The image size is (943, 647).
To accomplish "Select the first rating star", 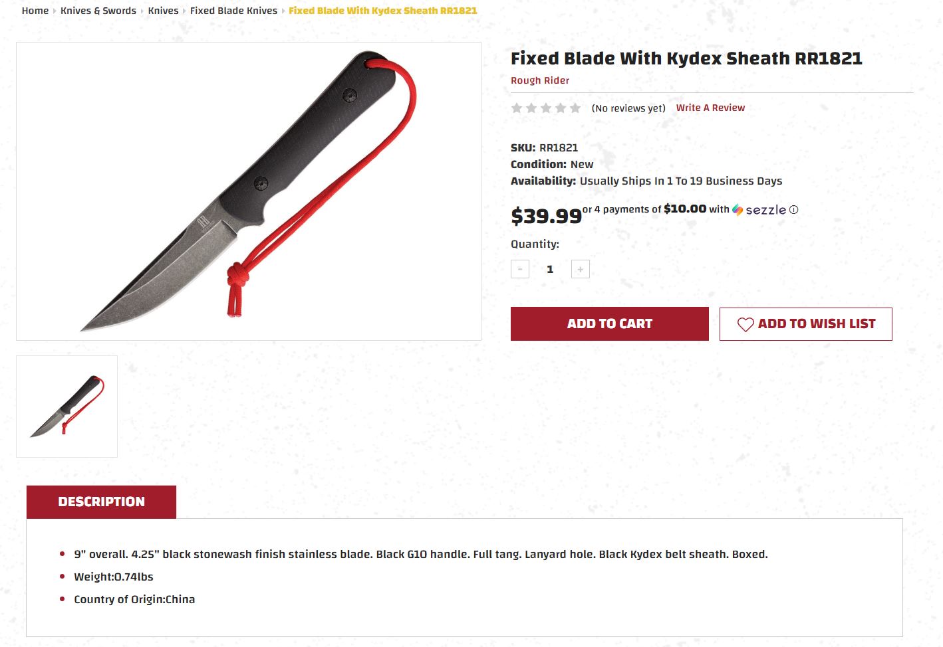I will coord(517,108).
